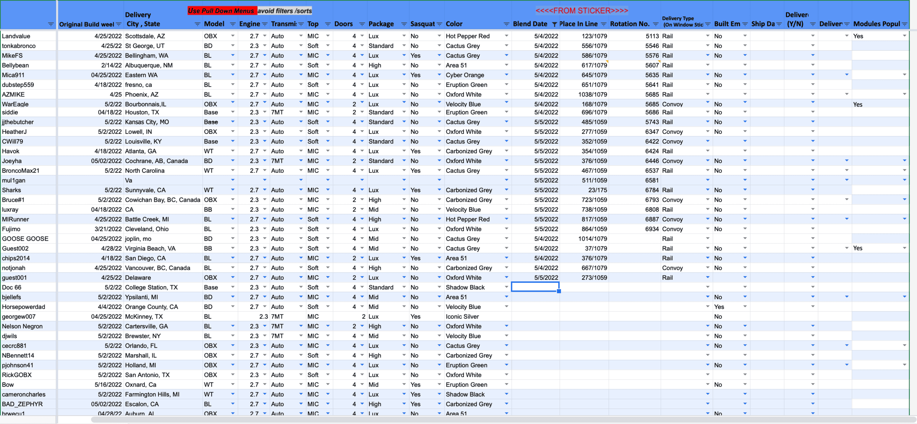Screen dimensions: 917x424
Task: Open the active Blend Date filter funnel
Action: click(x=554, y=24)
